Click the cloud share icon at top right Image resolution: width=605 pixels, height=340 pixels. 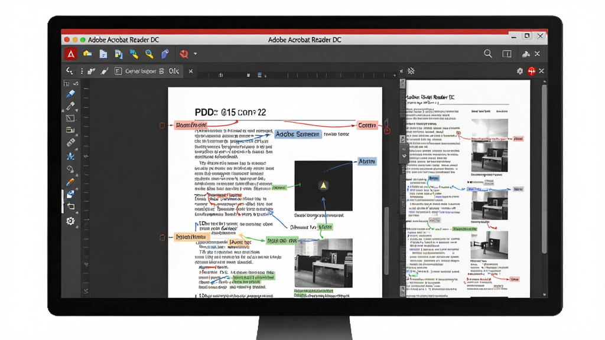point(525,54)
